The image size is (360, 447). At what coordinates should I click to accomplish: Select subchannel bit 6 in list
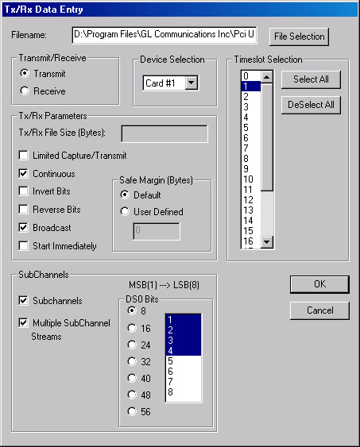[x=184, y=371]
